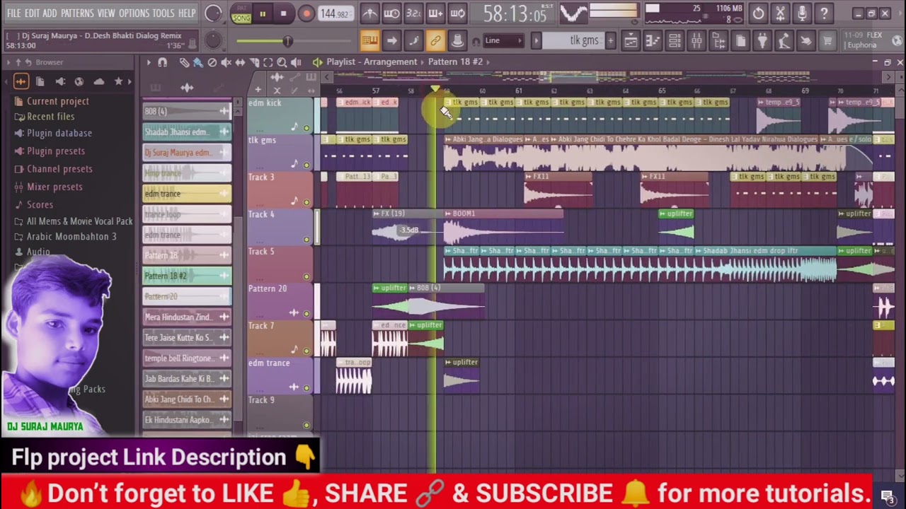Open the plugin picker plug icon
Image resolution: width=906 pixels, height=509 pixels.
762,41
